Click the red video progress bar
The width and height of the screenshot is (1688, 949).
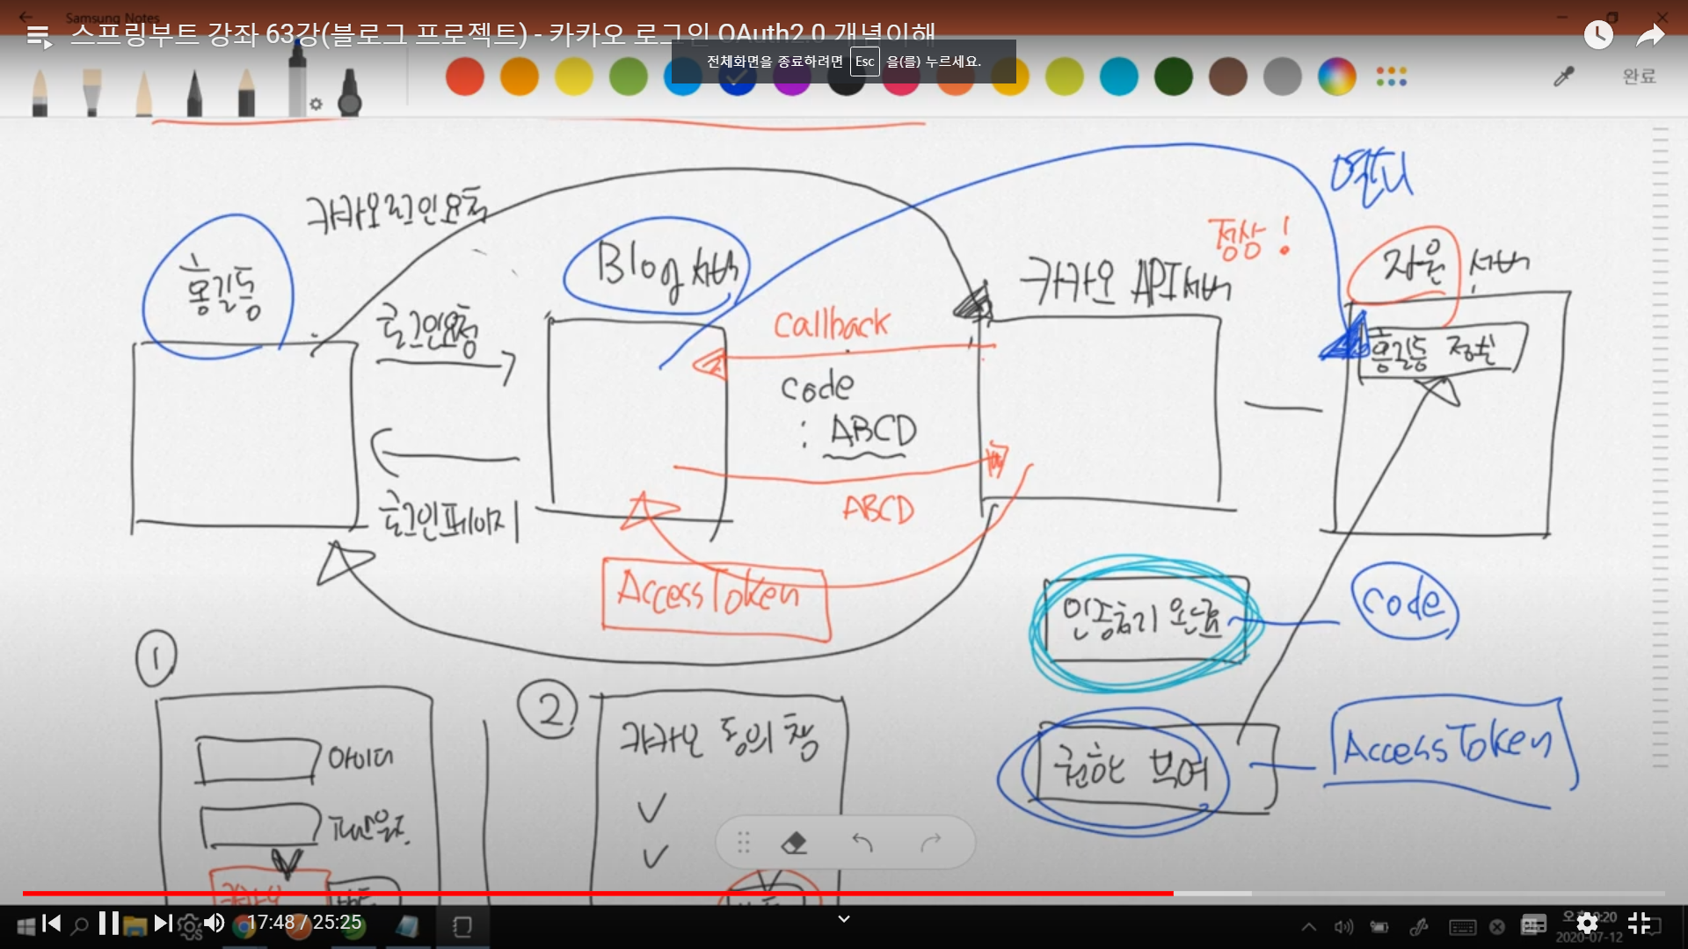point(598,893)
